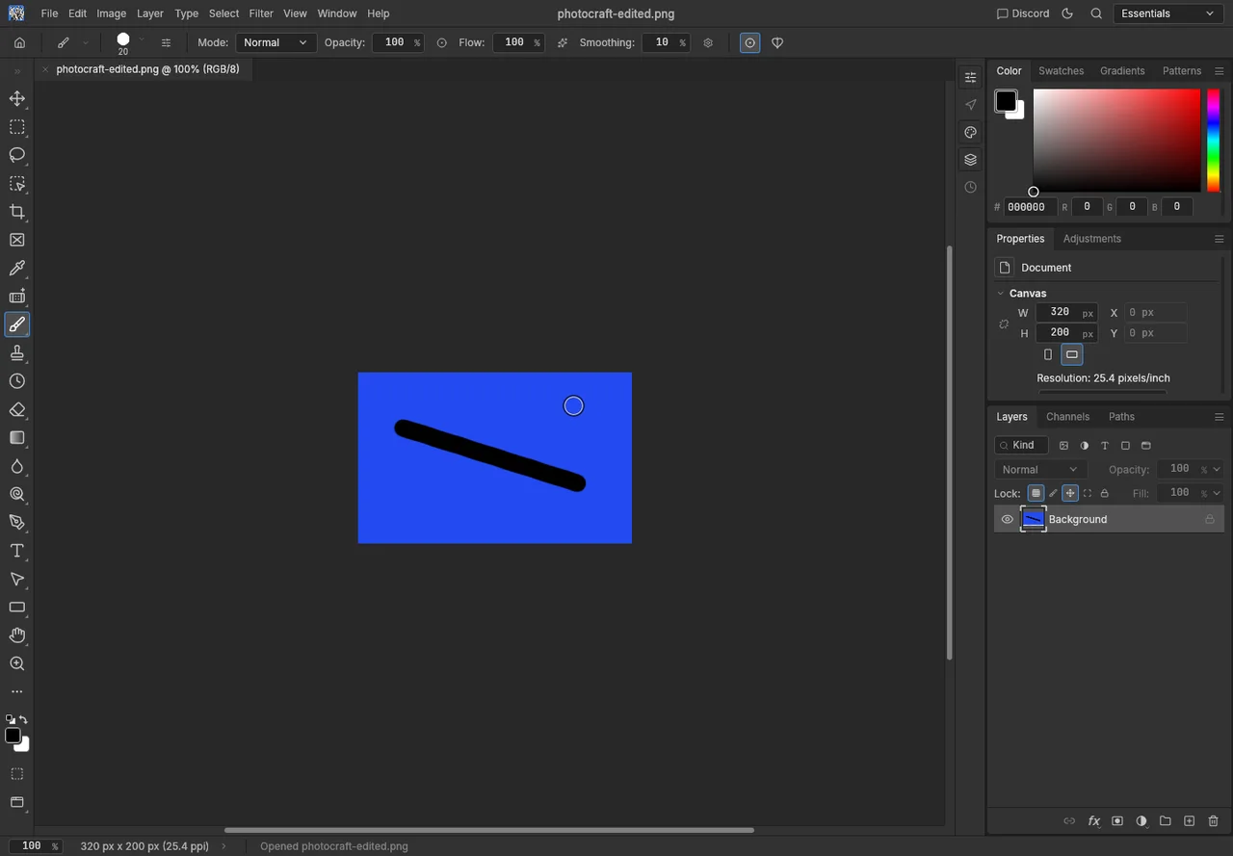
Task: Open the Image menu
Action: point(112,13)
